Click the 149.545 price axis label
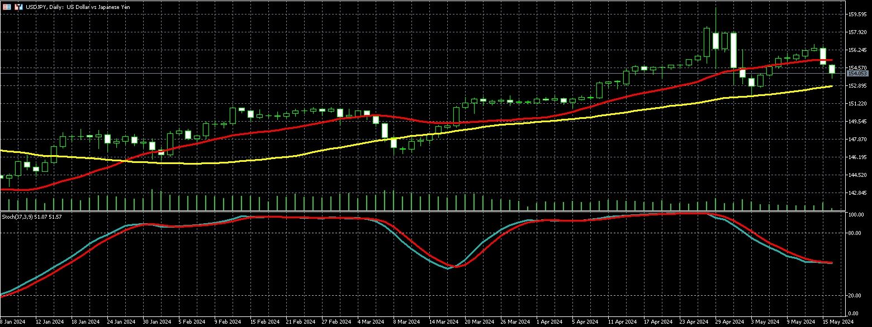The image size is (872, 327). tap(857, 121)
